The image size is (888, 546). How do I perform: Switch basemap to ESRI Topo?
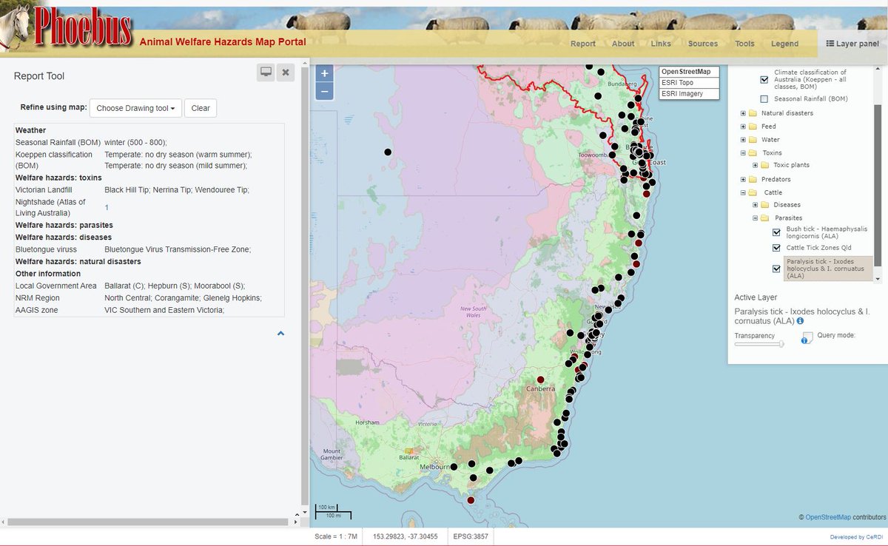click(690, 83)
